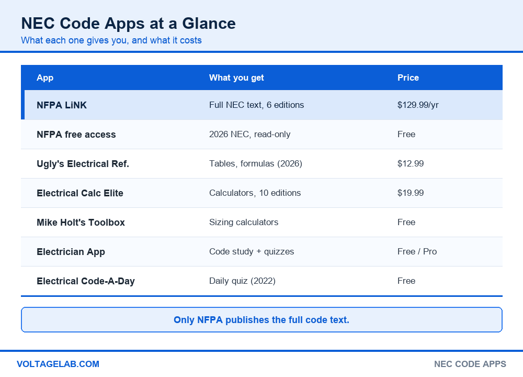The image size is (523, 377).
Task: Click '2026 NEC, read-only' cell
Action: click(250, 134)
